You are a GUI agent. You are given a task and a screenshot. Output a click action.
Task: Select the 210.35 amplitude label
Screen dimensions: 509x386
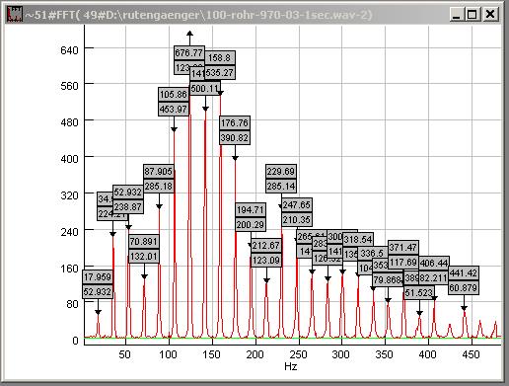[297, 220]
